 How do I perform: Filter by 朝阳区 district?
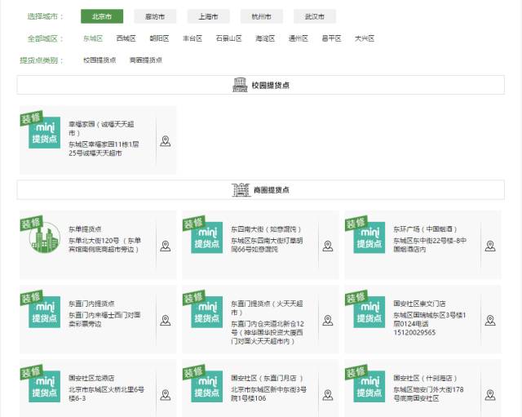(159, 38)
